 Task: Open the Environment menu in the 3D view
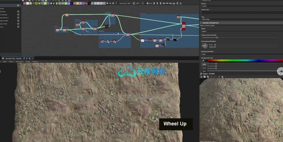coord(19,61)
